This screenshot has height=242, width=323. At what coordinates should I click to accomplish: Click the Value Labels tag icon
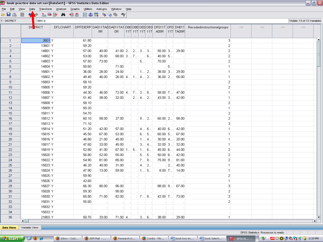pos(104,15)
